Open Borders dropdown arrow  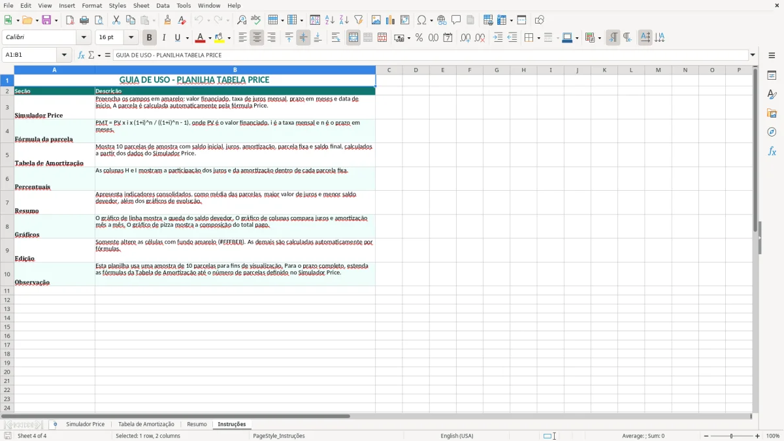[x=538, y=38]
